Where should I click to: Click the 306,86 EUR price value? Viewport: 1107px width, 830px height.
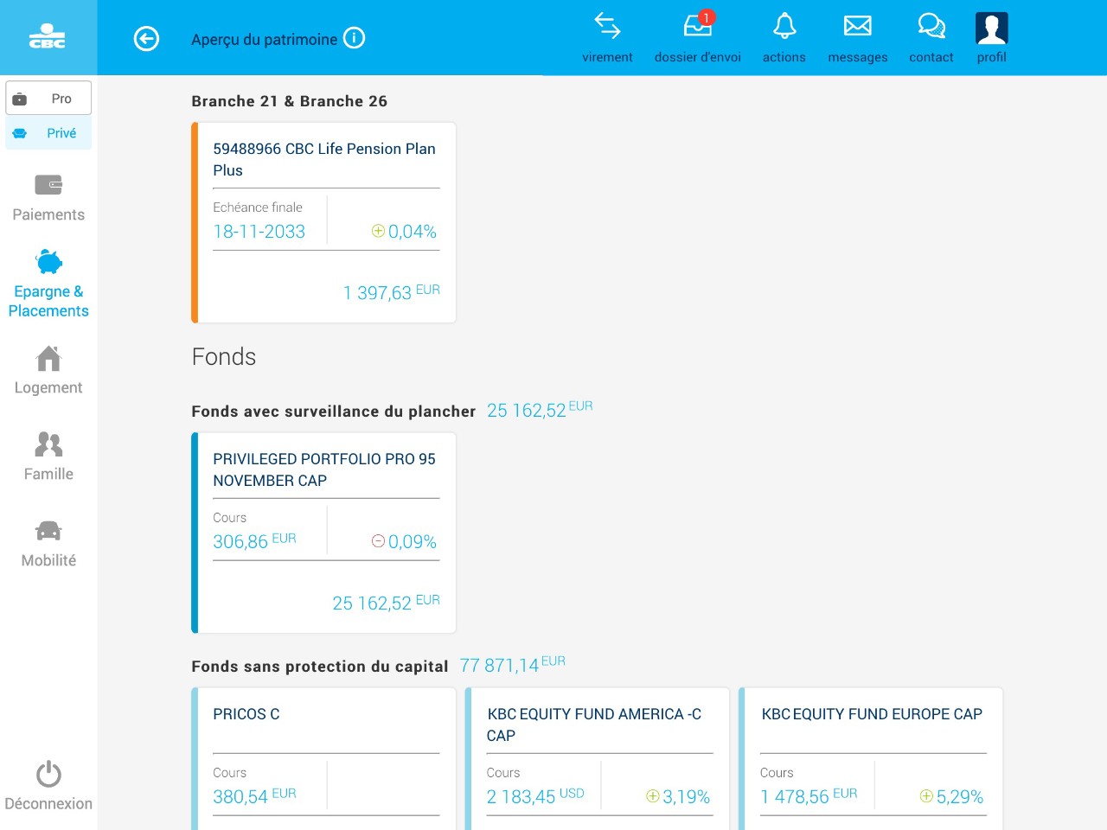[x=254, y=541]
